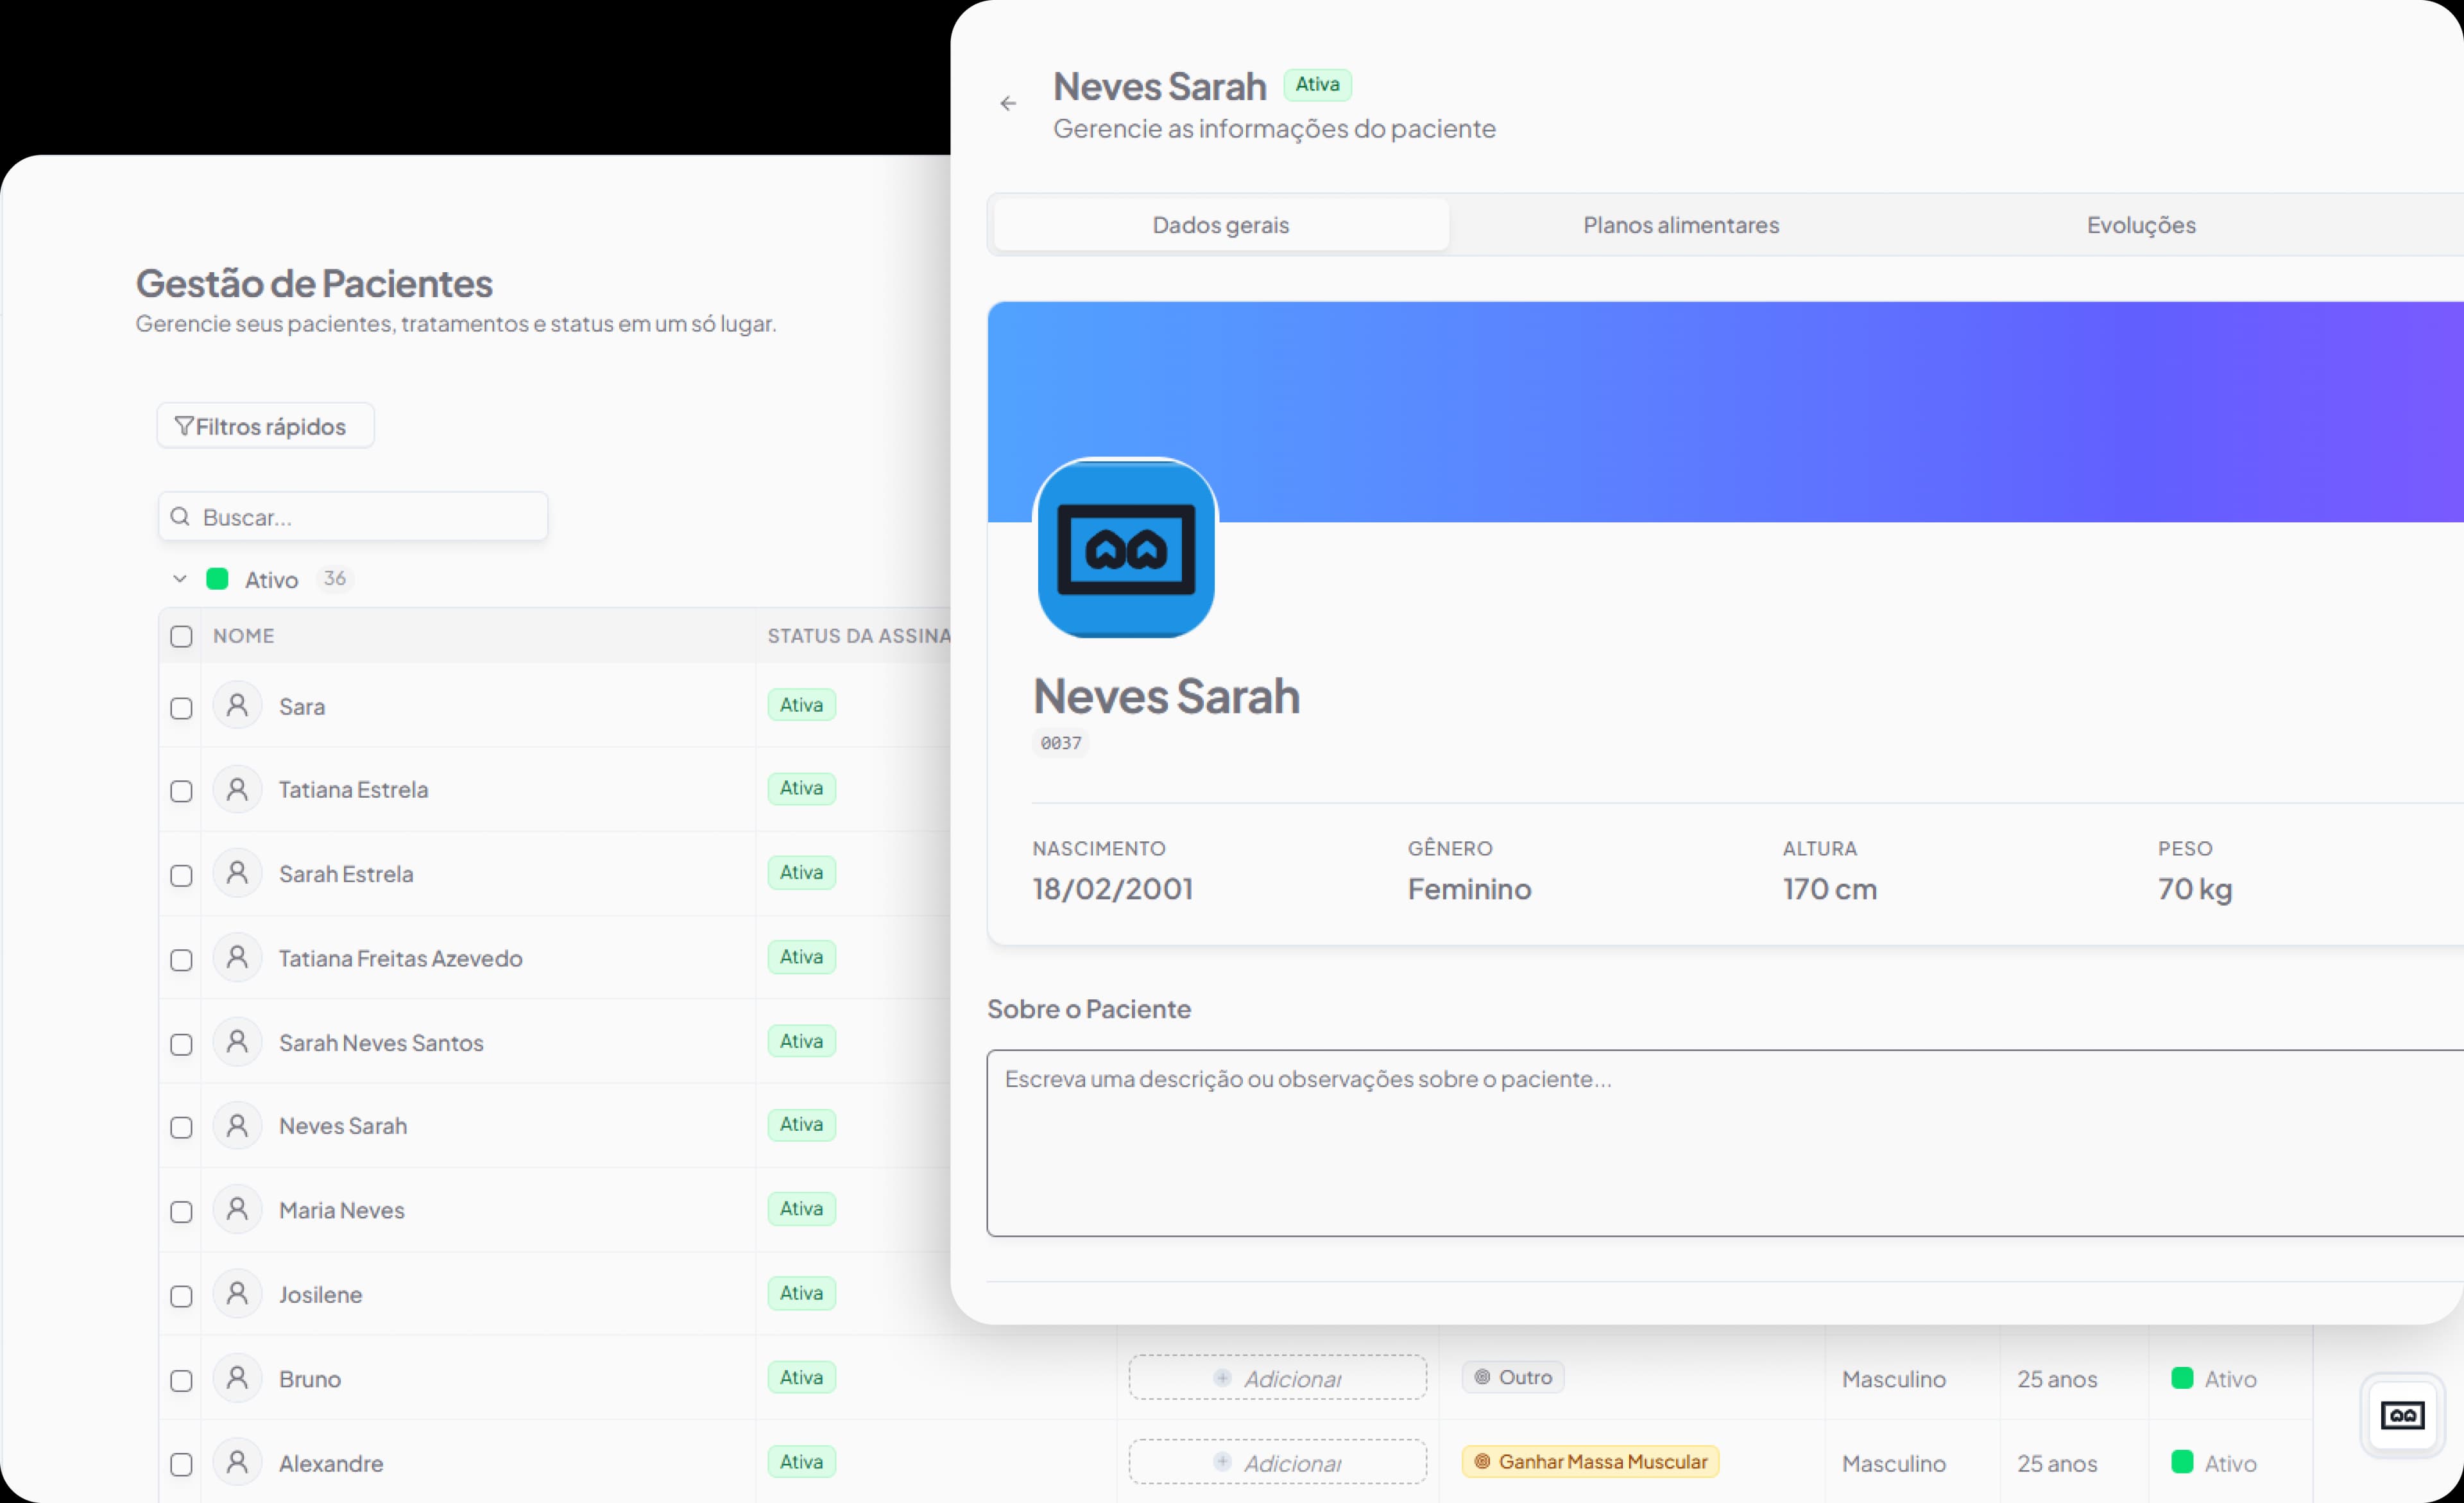Check the box for Tatiana Freitas Azevedo
2464x1503 pixels.
181,960
